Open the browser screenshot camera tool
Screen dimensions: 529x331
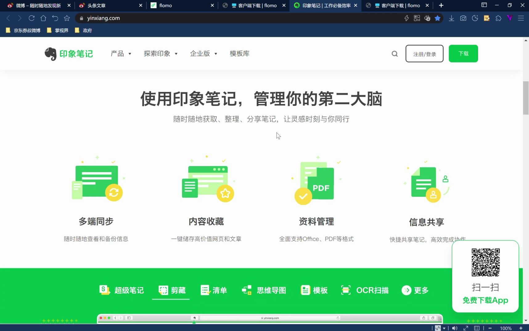click(463, 18)
